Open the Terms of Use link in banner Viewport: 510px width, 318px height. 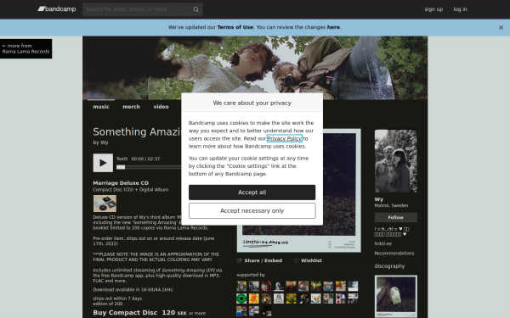235,27
